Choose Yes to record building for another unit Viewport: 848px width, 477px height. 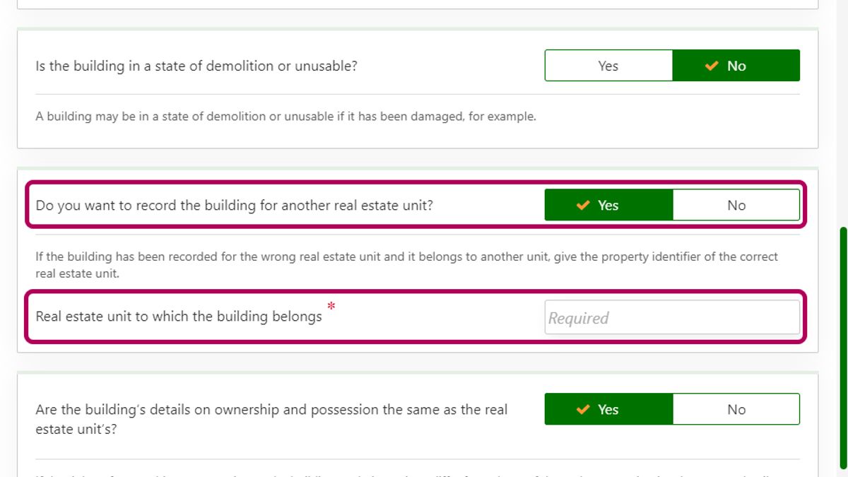pos(608,206)
